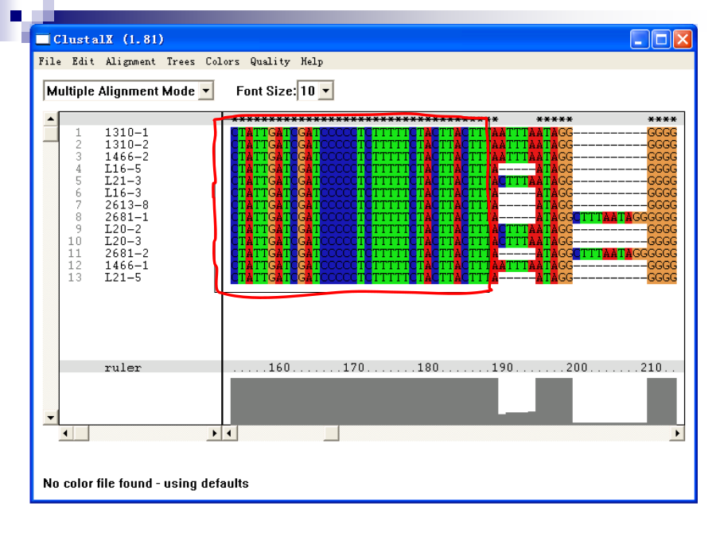Open the Edit menu
Screen dimensions: 716x537
(83, 61)
